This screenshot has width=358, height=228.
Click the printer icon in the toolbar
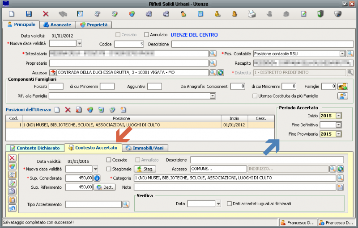[x=252, y=14]
